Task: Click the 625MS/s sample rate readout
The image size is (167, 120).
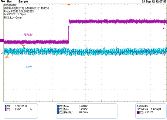Action: point(142,109)
